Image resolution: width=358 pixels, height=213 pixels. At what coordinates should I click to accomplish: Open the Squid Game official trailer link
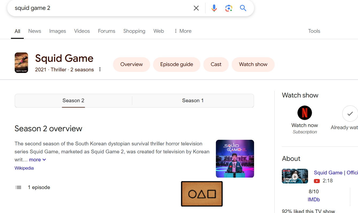tap(336, 173)
